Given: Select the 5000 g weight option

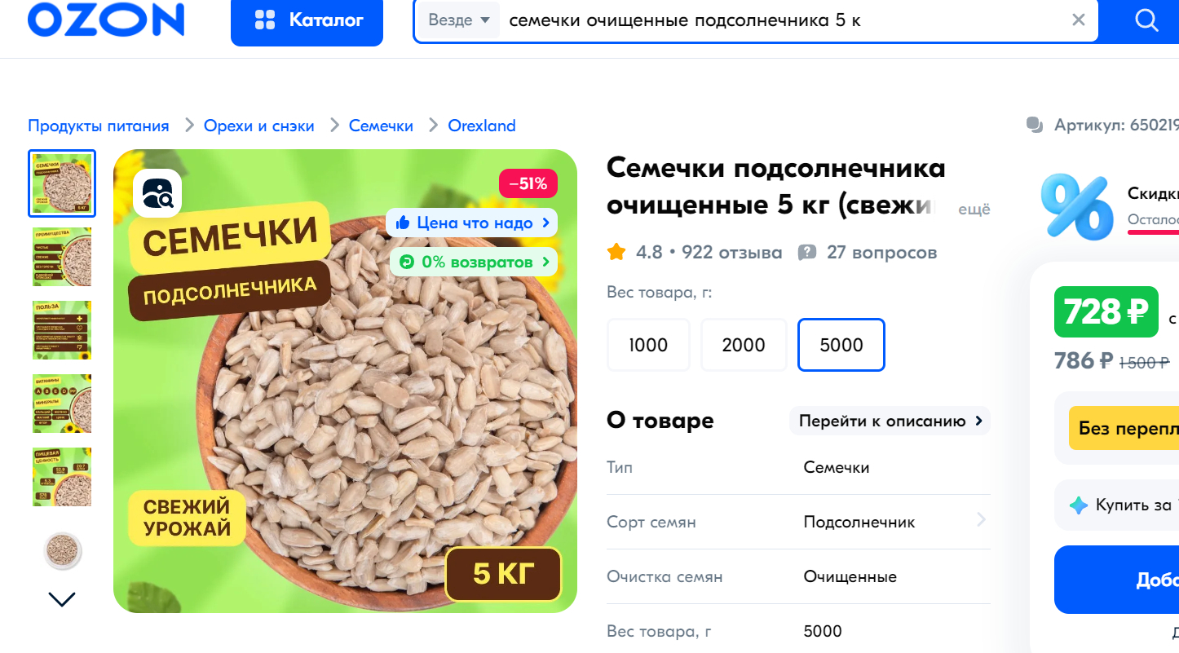Looking at the screenshot, I should coord(841,345).
